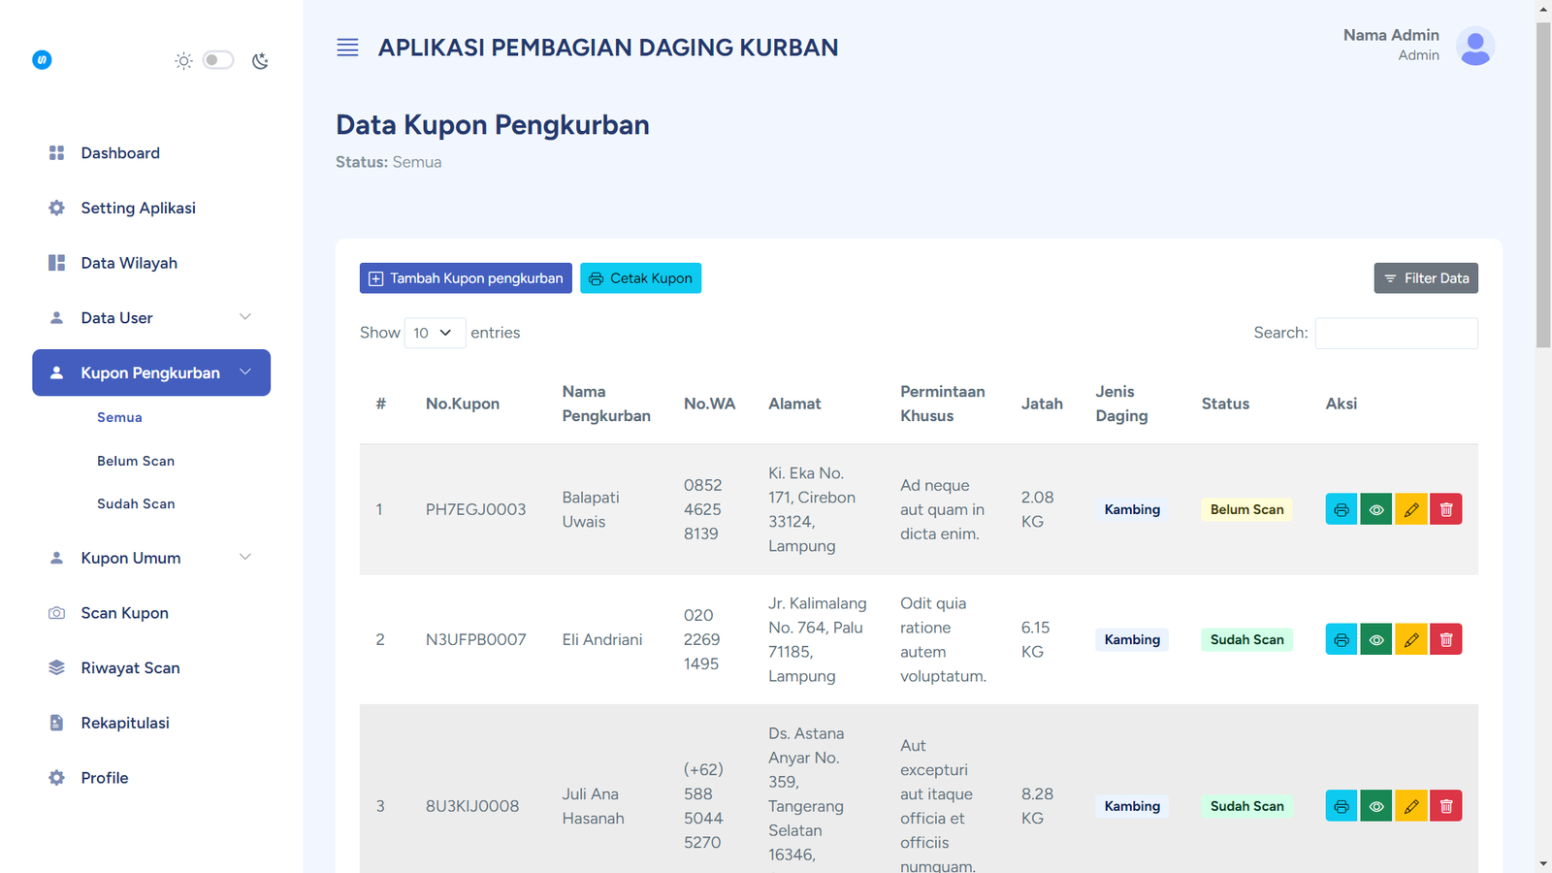The height and width of the screenshot is (873, 1552).
Task: Toggle the light/dark theme switch
Action: (218, 60)
